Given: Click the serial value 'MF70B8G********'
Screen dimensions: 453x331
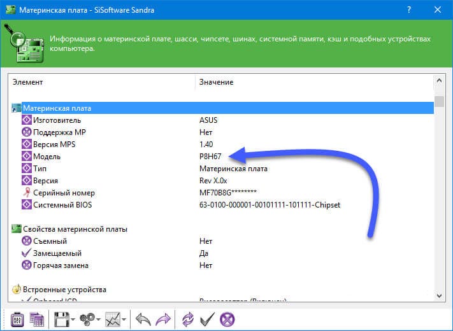Looking at the screenshot, I should [228, 192].
